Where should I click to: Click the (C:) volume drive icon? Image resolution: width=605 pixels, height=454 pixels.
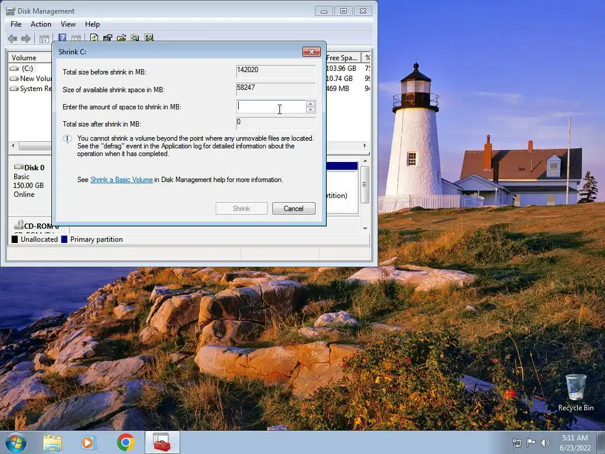click(x=14, y=69)
